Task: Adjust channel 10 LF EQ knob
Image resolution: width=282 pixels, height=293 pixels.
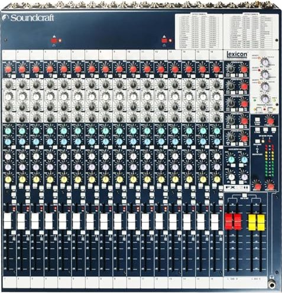Action: point(133,119)
